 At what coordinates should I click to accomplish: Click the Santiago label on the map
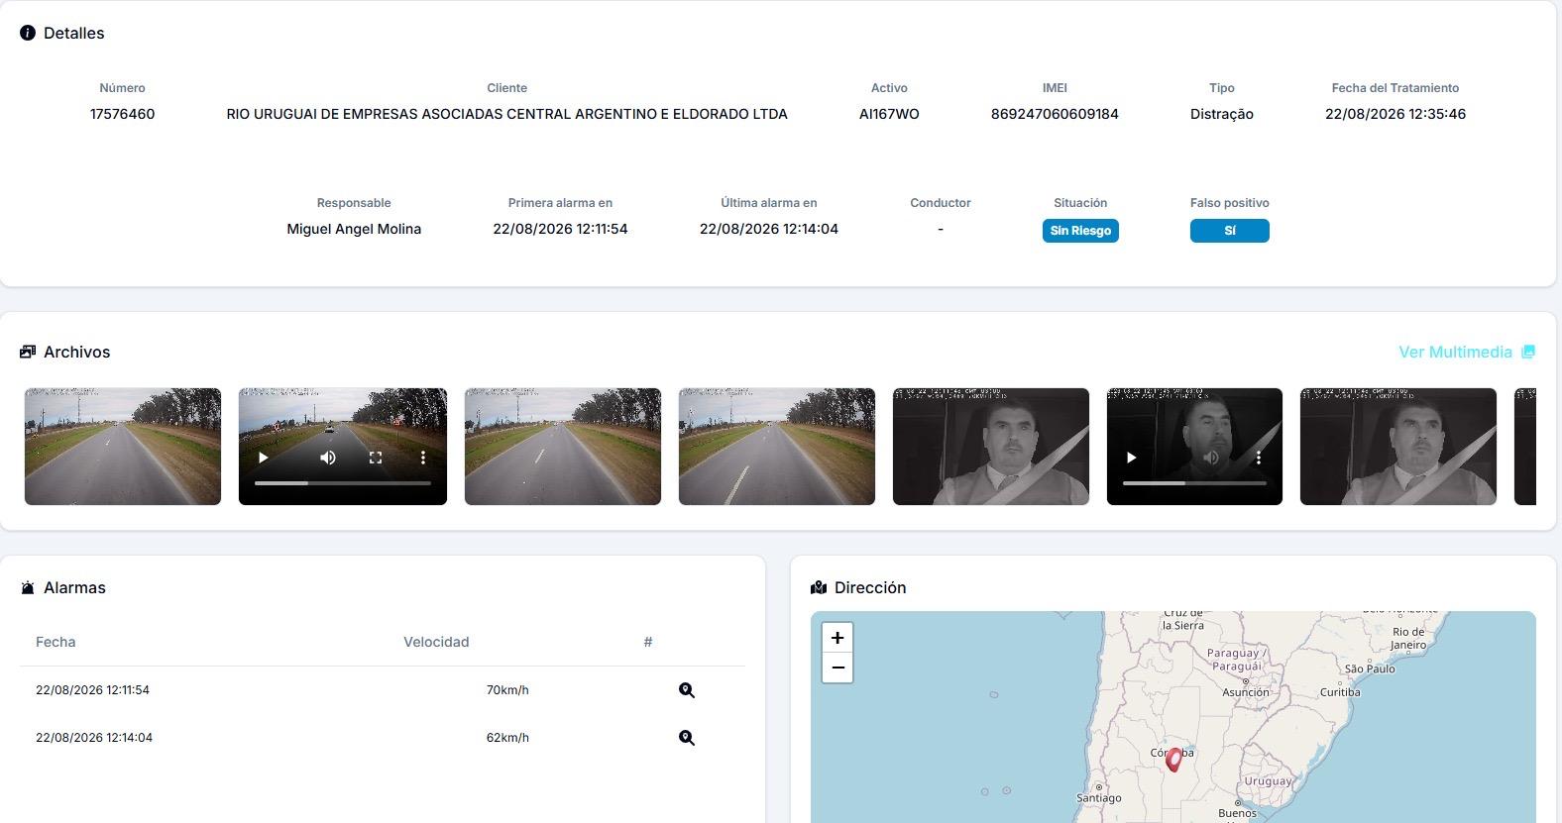(1099, 797)
